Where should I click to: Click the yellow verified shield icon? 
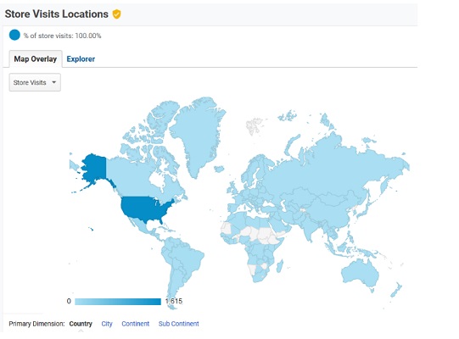coord(116,14)
